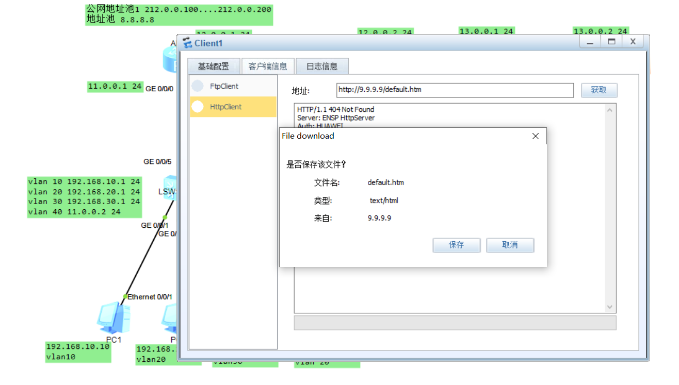Image resolution: width=679 pixels, height=385 pixels.
Task: Click the '192.168.10.10' label under PC1
Action: click(x=78, y=346)
